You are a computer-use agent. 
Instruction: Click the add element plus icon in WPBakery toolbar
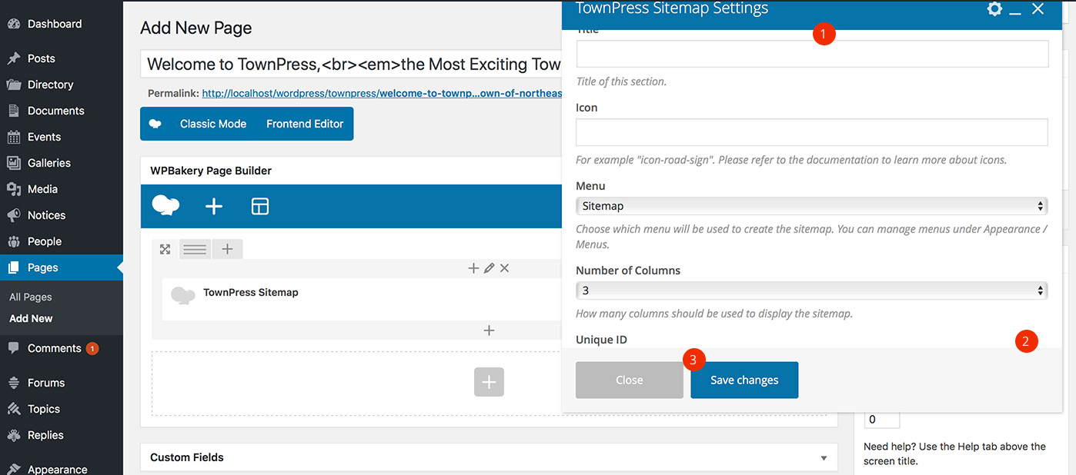click(214, 206)
